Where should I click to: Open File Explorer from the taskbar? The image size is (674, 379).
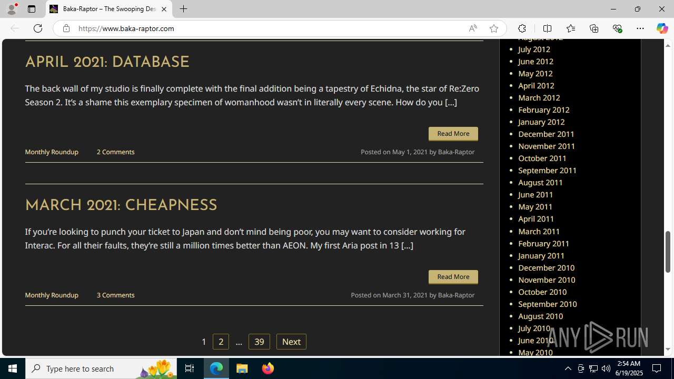coord(242,368)
